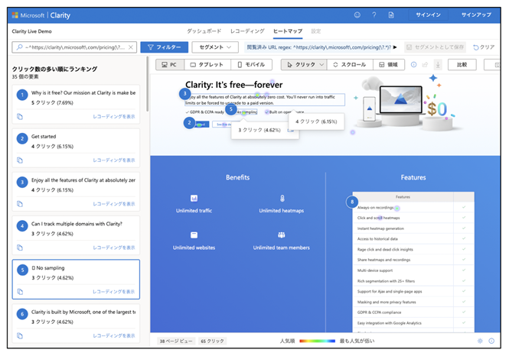Click copy icon under 'Get started' card
509x356 pixels.
pos(20,160)
